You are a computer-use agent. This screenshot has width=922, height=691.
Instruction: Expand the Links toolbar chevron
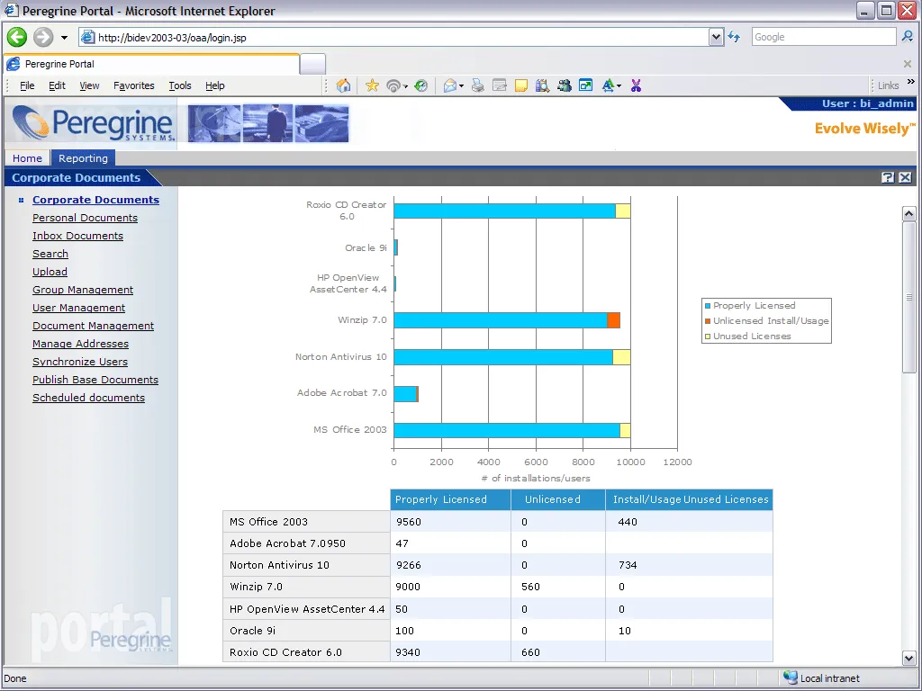click(911, 82)
